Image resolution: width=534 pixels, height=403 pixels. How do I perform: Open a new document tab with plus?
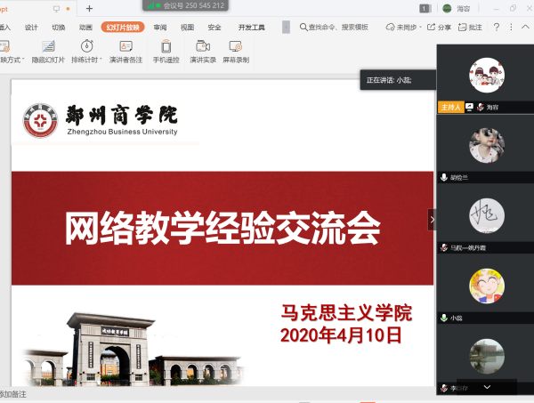(89, 8)
